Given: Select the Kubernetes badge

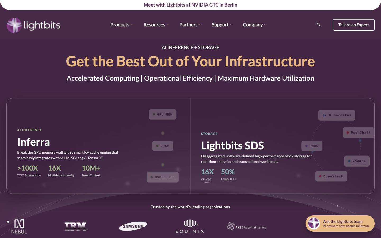Looking at the screenshot, I should (x=337, y=115).
